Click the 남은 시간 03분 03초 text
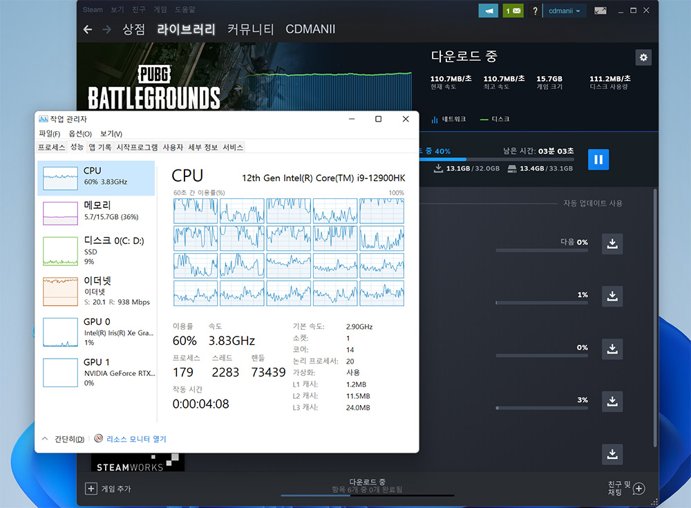 [538, 151]
